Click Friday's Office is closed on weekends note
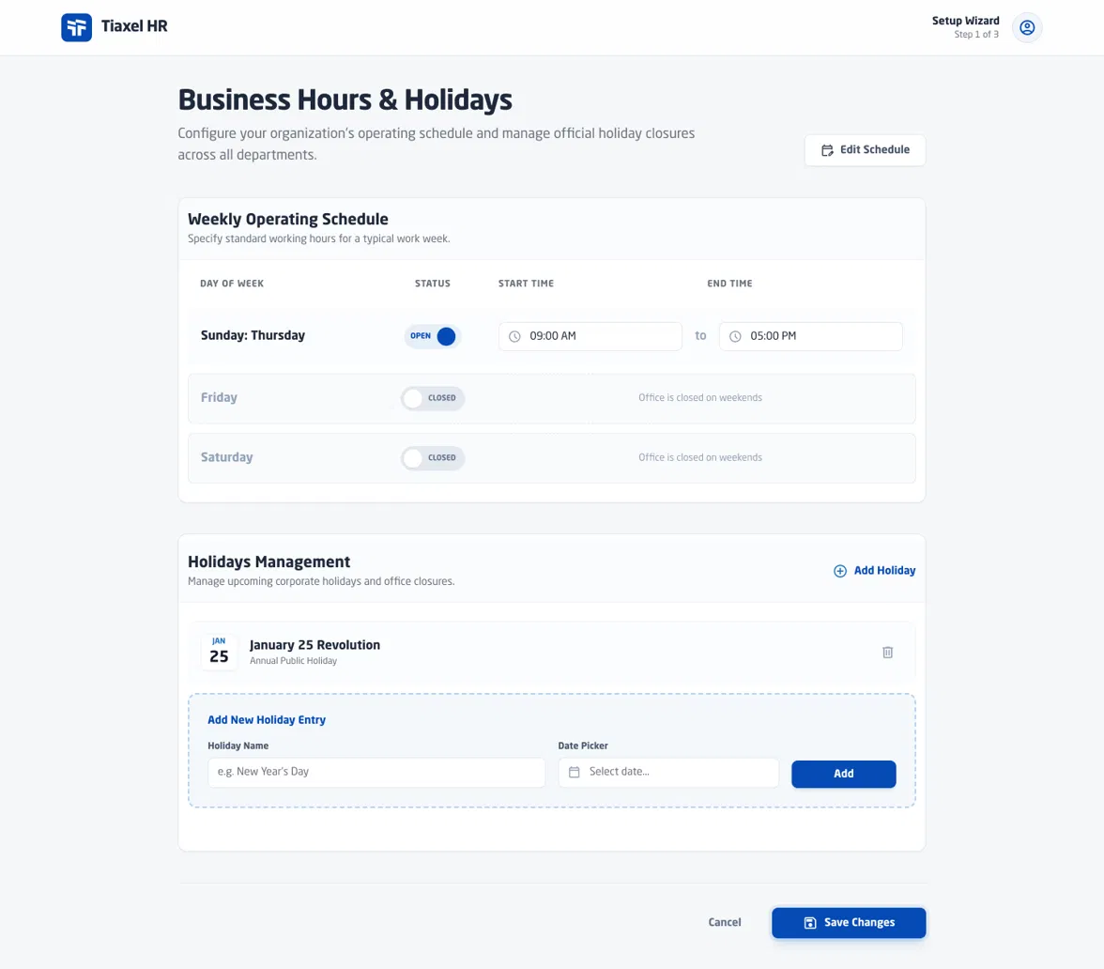This screenshot has height=969, width=1104. (700, 398)
